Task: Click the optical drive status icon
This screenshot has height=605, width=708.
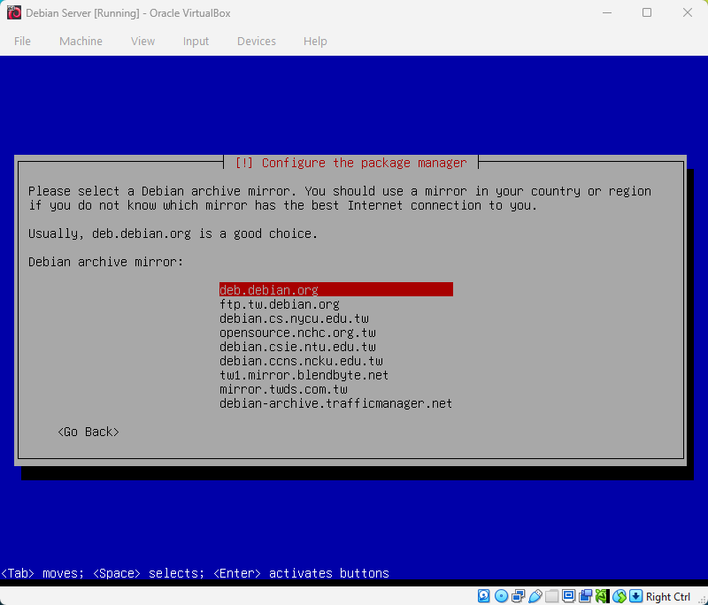Action: tap(501, 596)
